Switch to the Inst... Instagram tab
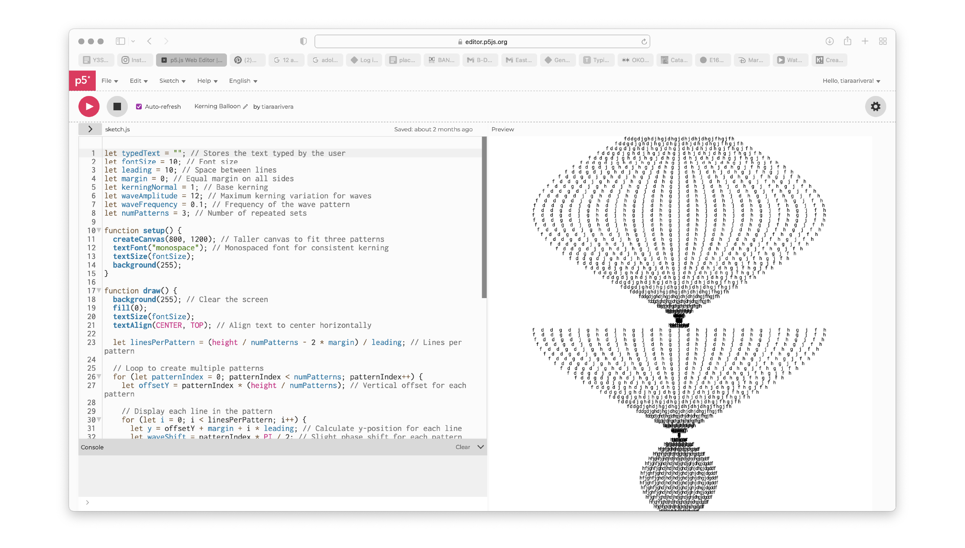This screenshot has width=965, height=548. [135, 60]
